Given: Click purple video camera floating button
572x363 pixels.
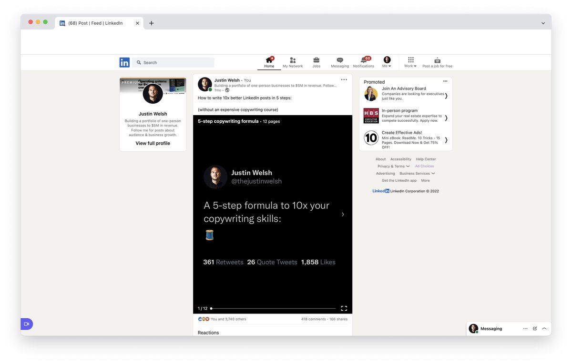Looking at the screenshot, I should click(x=27, y=324).
